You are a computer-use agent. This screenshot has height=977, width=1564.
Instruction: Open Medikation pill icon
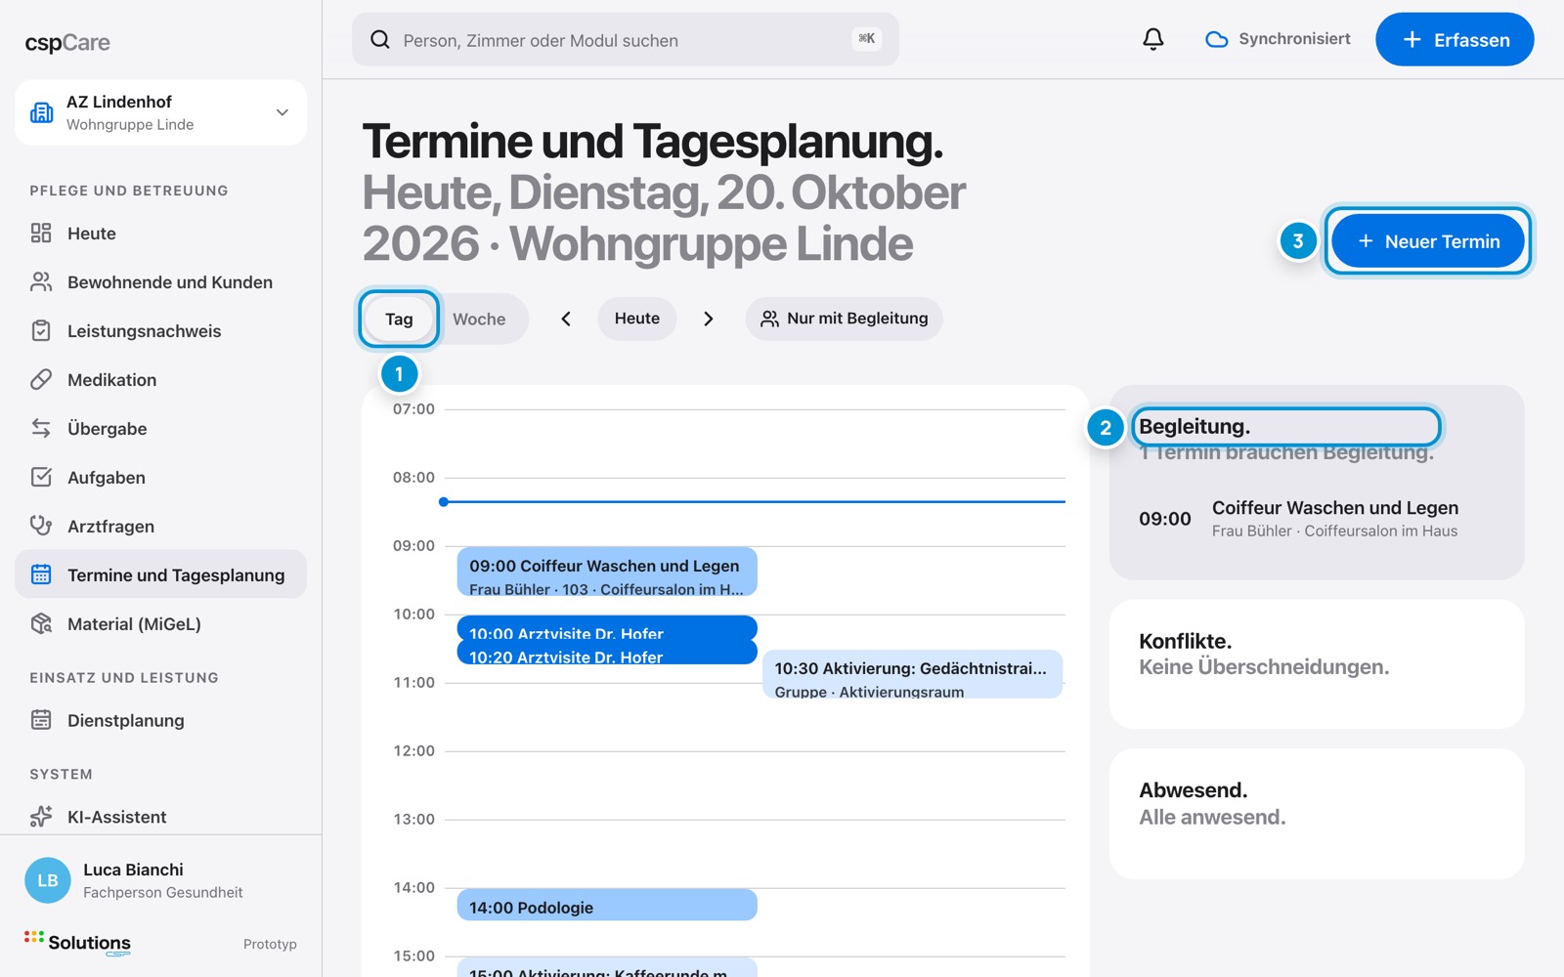(41, 379)
